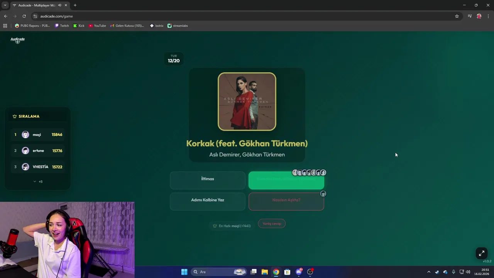Image resolution: width=494 pixels, height=278 pixels.
Task: Close the Audicade browser tab
Action: (x=66, y=5)
